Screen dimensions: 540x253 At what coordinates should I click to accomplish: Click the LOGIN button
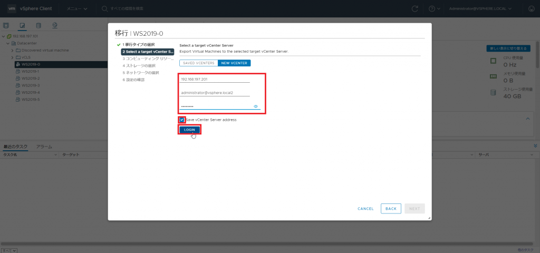[189, 130]
